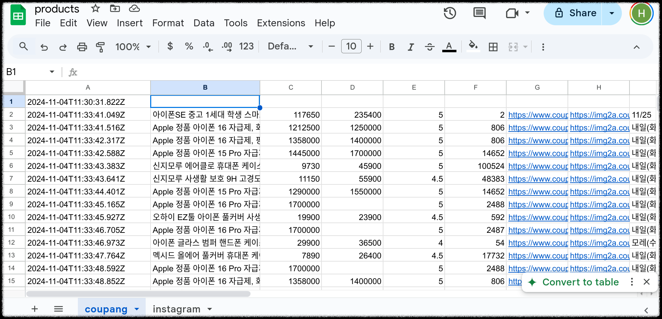This screenshot has height=319, width=662.
Task: Merge cells button
Action: tap(513, 47)
